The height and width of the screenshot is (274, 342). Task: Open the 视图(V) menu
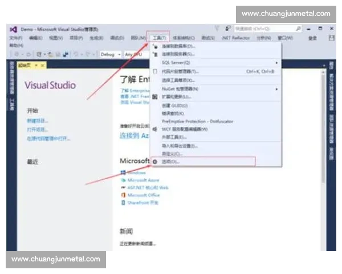pos(56,38)
